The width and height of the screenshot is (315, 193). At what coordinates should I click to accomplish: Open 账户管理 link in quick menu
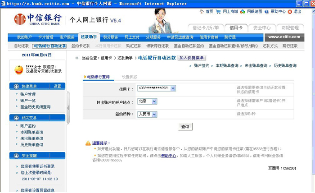point(28,94)
